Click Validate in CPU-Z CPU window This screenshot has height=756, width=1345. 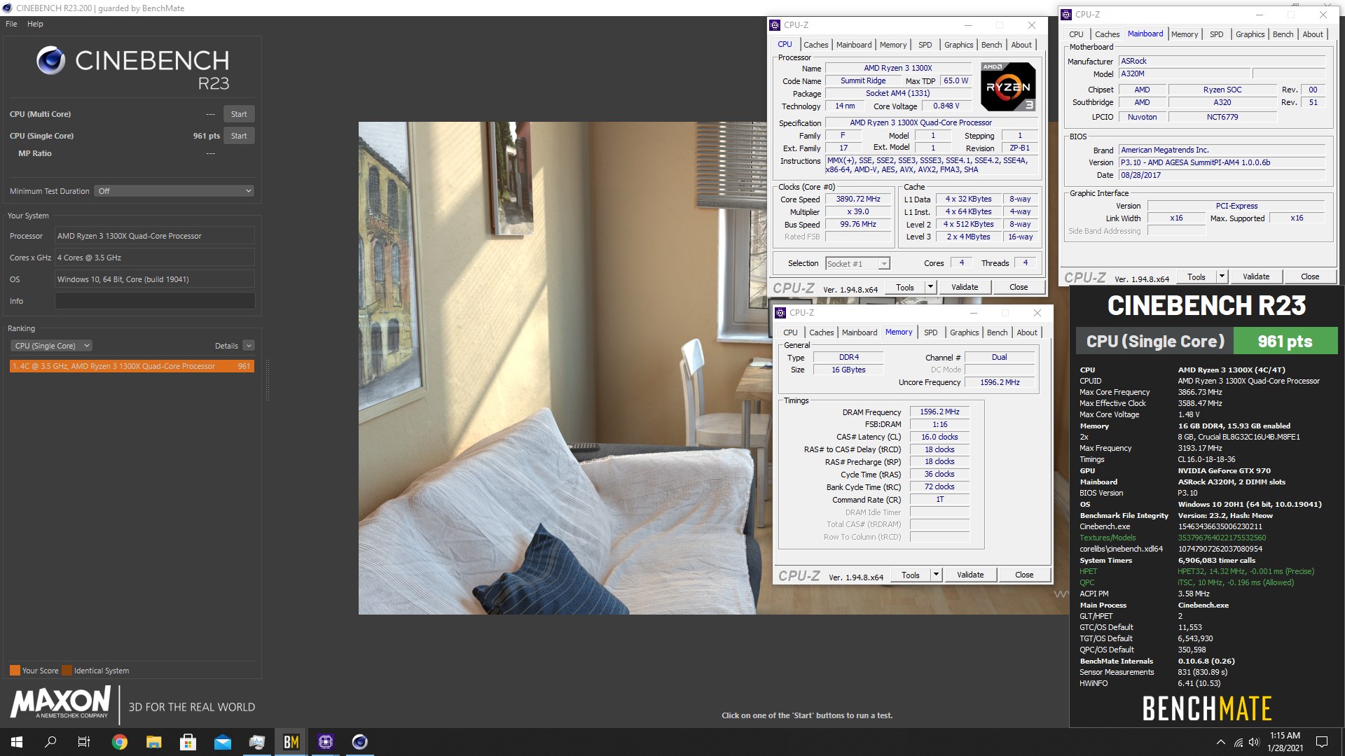pos(965,287)
